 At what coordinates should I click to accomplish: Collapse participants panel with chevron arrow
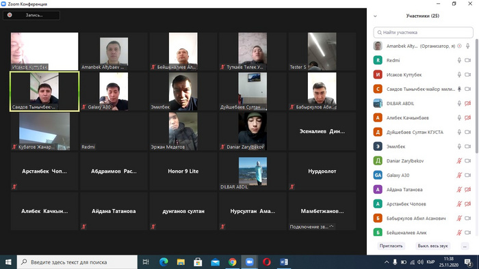[x=375, y=16]
